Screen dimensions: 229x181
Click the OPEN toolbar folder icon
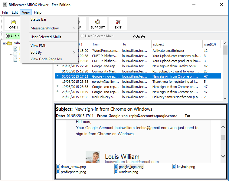[x=14, y=22]
